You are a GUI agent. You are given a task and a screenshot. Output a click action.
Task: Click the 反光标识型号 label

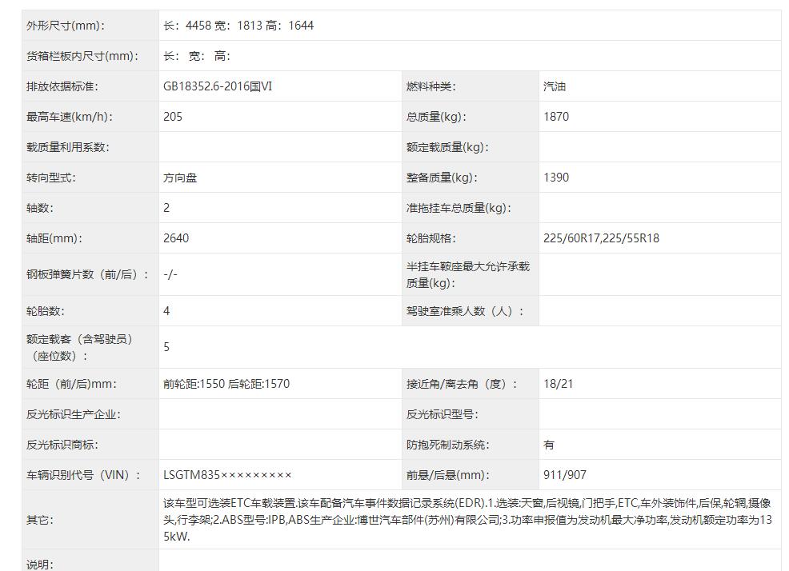pyautogui.click(x=442, y=414)
